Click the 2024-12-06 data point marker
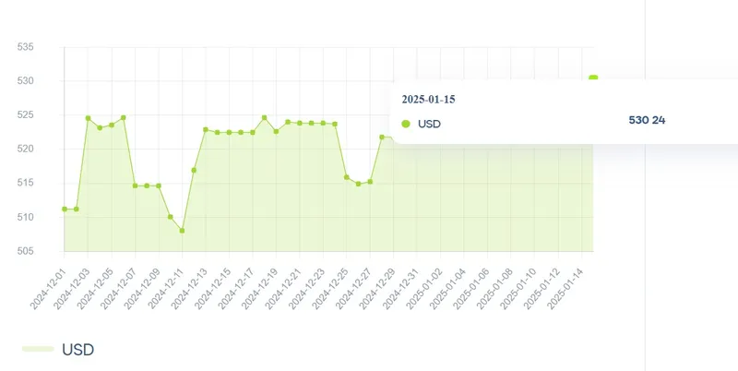 [123, 117]
